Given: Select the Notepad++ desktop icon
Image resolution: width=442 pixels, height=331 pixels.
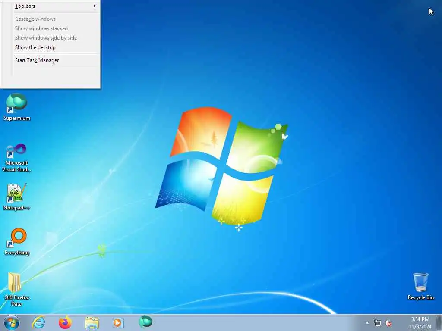Looking at the screenshot, I should [17, 197].
